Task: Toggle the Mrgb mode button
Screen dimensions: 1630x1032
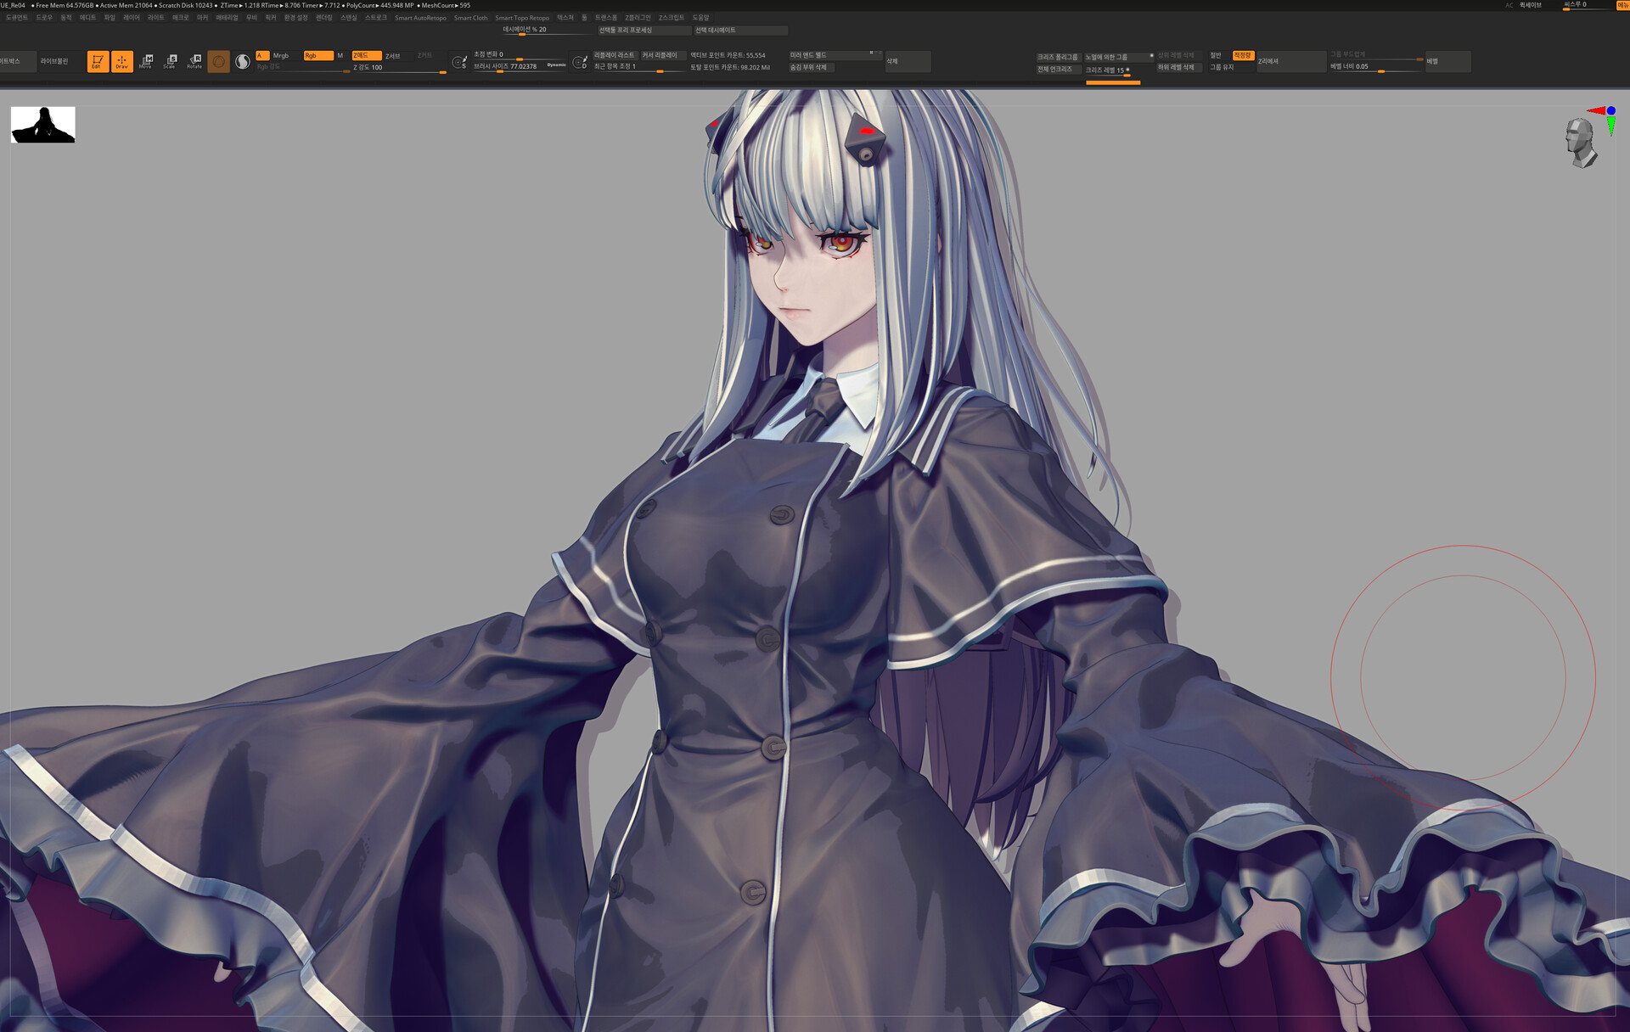Action: (x=281, y=56)
